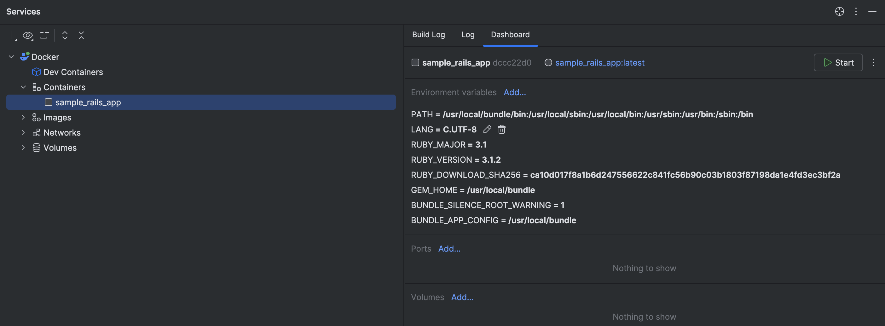The height and width of the screenshot is (326, 885).
Task: Open container more actions beside Start
Action: (x=873, y=62)
